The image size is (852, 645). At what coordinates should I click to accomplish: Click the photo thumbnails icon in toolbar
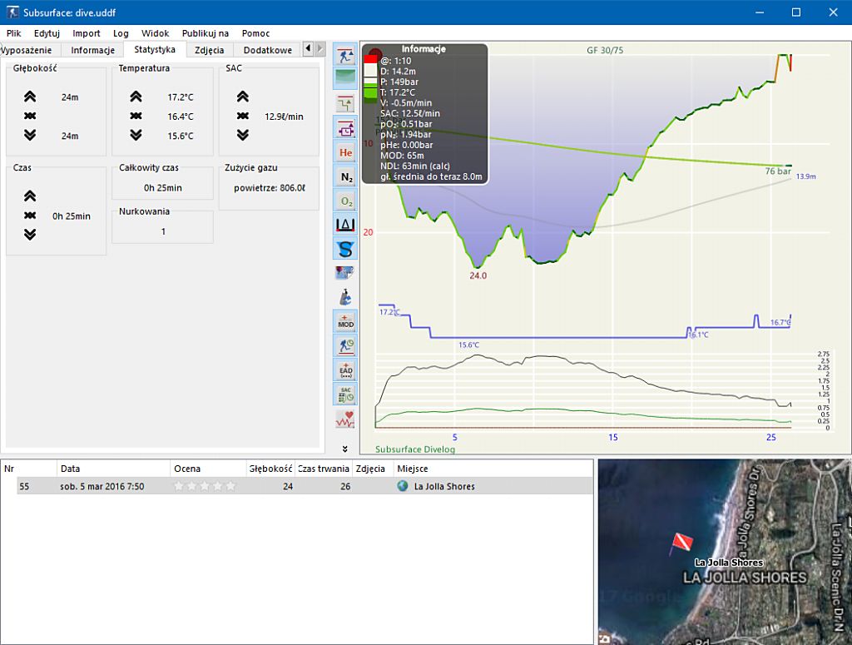click(x=345, y=272)
